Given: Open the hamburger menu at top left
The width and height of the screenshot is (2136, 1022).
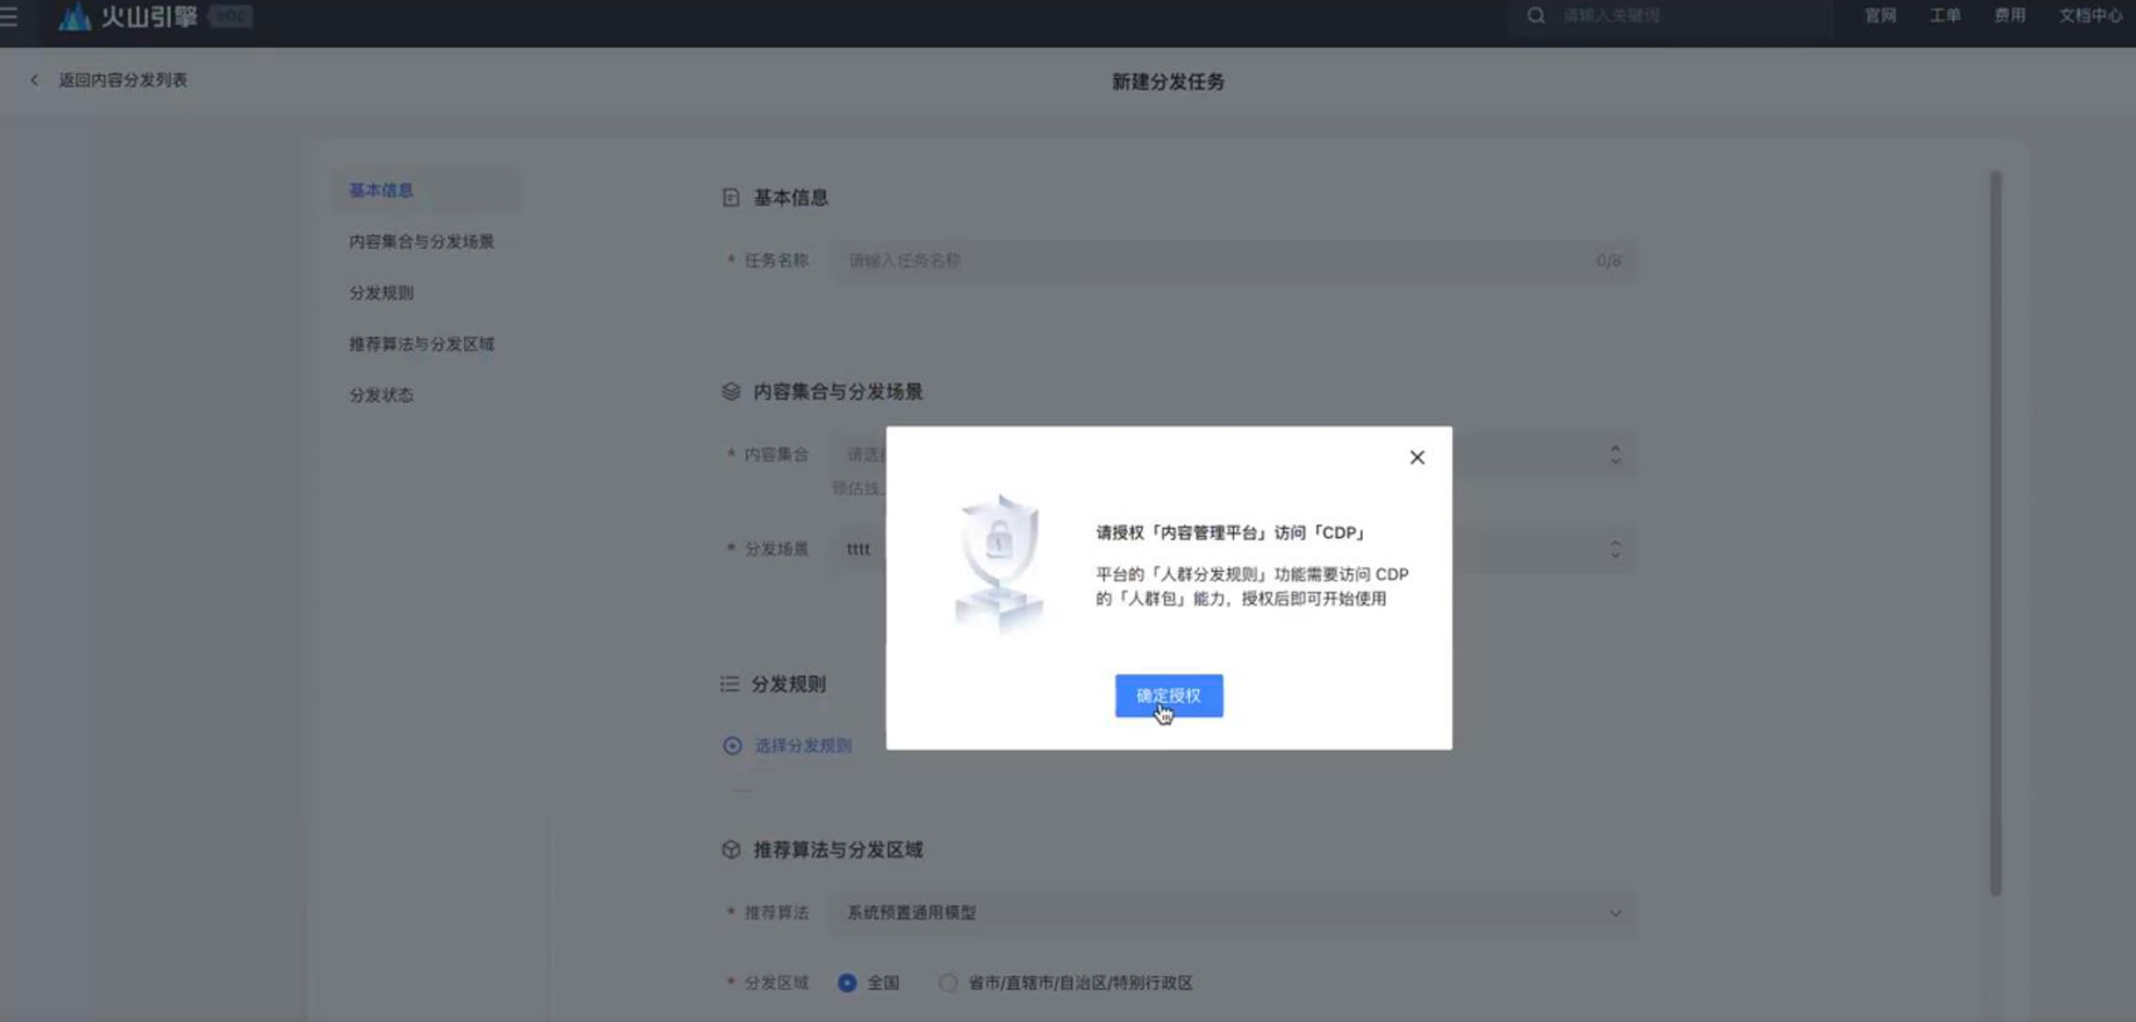Looking at the screenshot, I should tap(9, 15).
